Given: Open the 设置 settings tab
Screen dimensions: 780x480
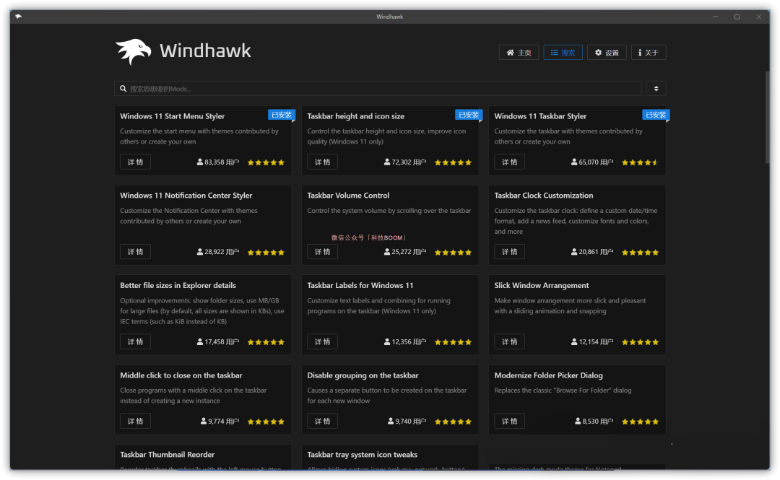Looking at the screenshot, I should click(x=607, y=53).
